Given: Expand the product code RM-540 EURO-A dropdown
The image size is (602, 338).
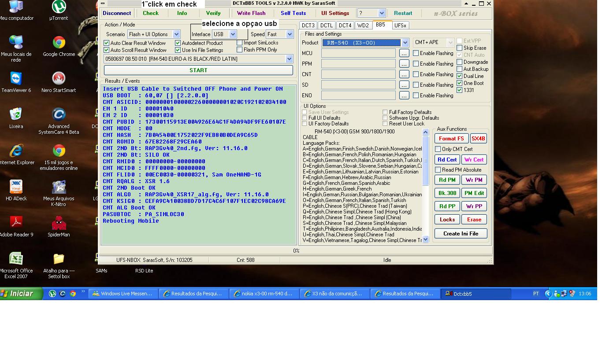Looking at the screenshot, I should pyautogui.click(x=289, y=59).
